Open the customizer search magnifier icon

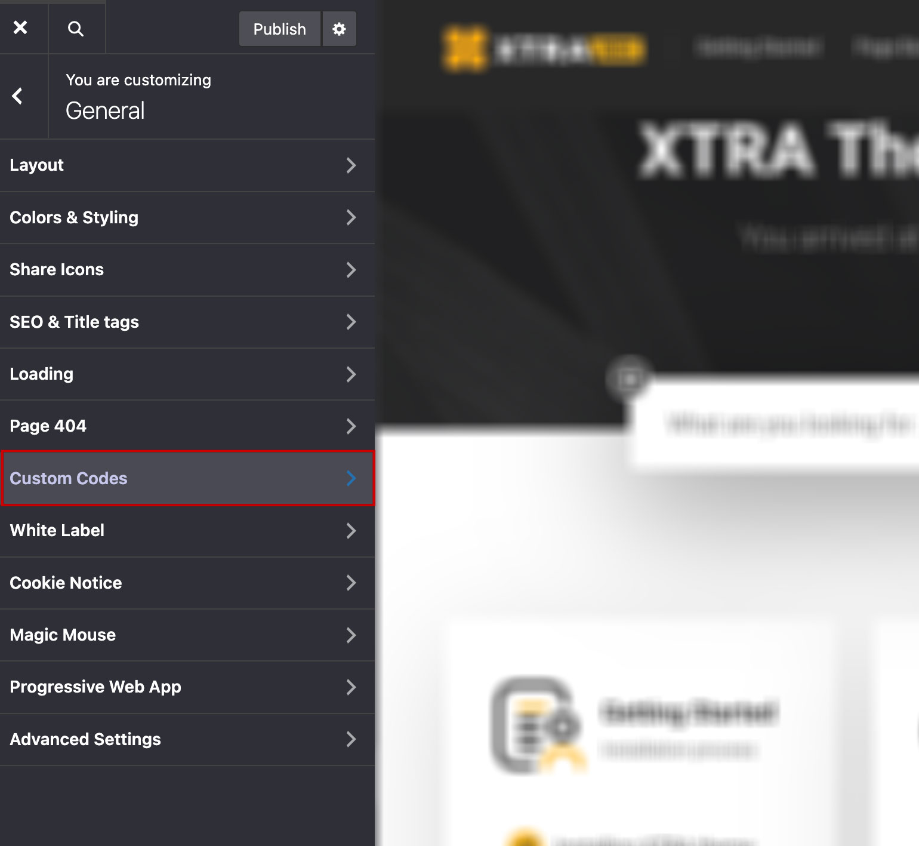pyautogui.click(x=76, y=28)
